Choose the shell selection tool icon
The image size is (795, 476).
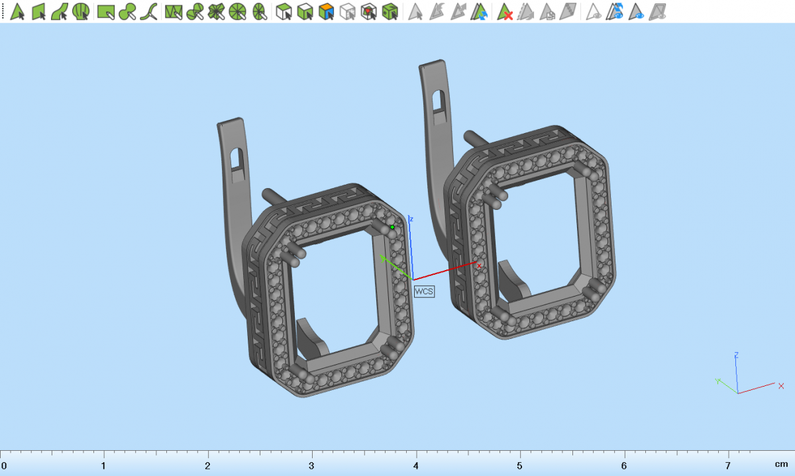pyautogui.click(x=81, y=11)
